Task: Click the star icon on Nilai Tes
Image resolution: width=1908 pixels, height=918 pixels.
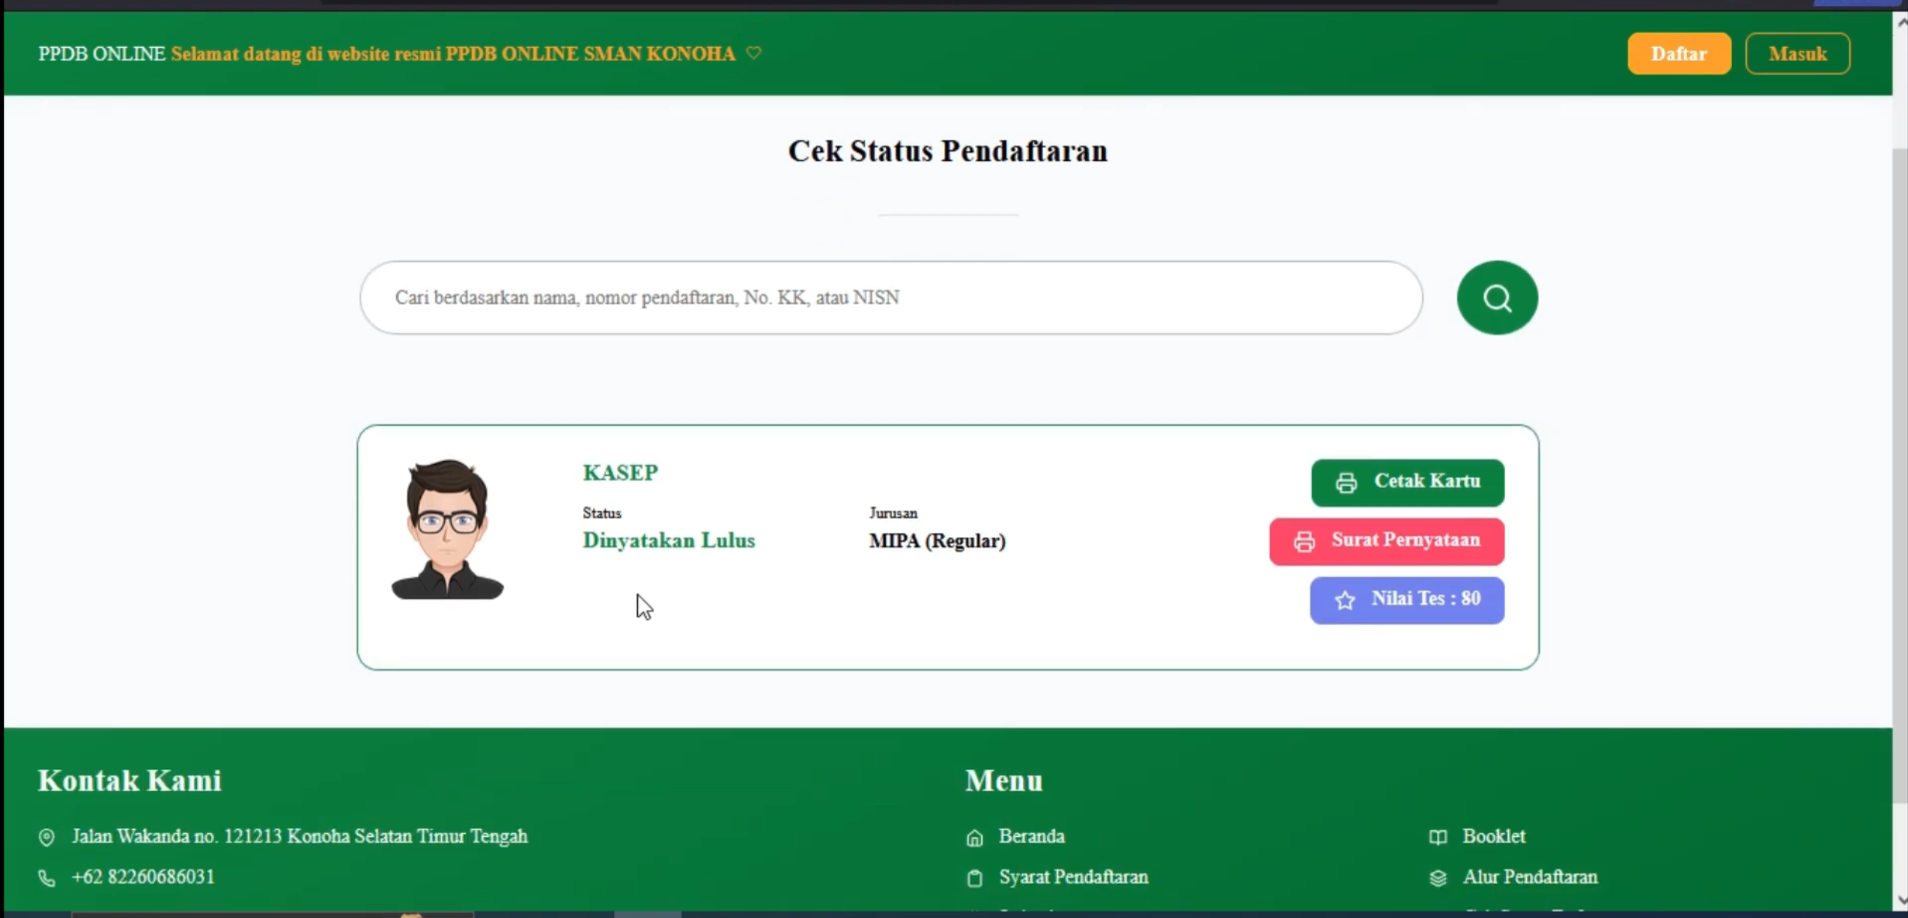Action: point(1345,600)
